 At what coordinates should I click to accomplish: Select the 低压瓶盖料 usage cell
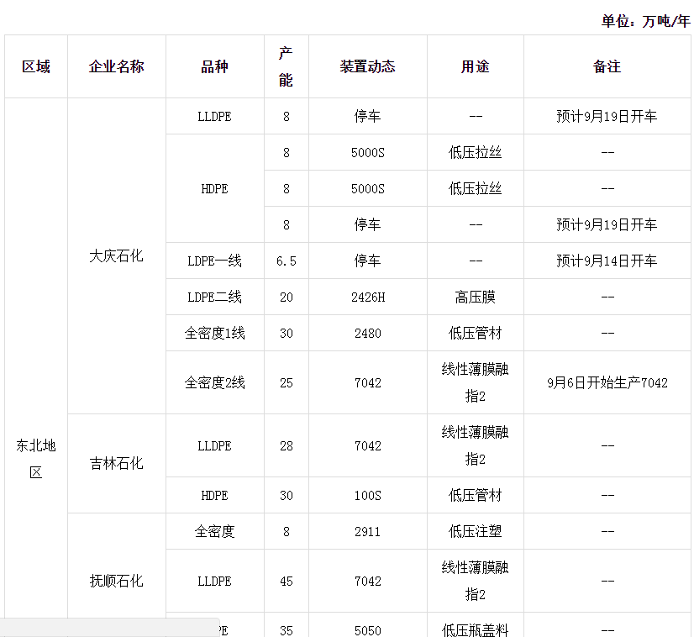click(x=475, y=630)
